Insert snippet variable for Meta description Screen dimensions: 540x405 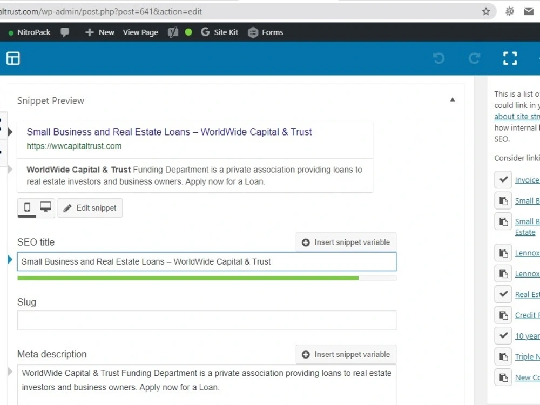[346, 354]
